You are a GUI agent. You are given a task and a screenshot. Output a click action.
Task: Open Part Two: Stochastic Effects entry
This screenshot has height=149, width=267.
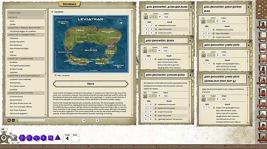(x=20, y=107)
